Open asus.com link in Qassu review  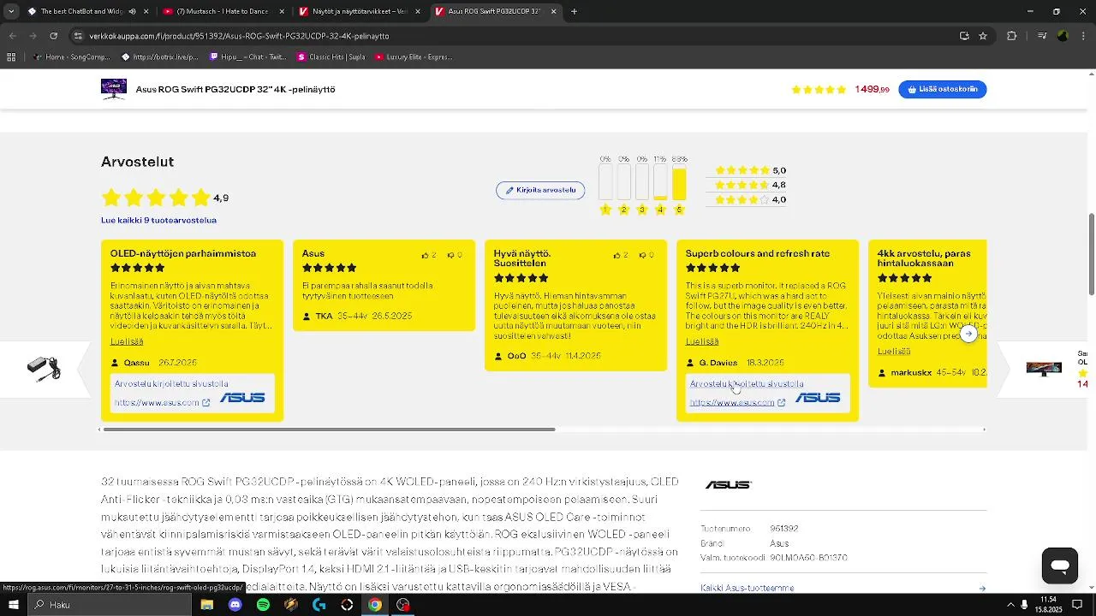(162, 402)
